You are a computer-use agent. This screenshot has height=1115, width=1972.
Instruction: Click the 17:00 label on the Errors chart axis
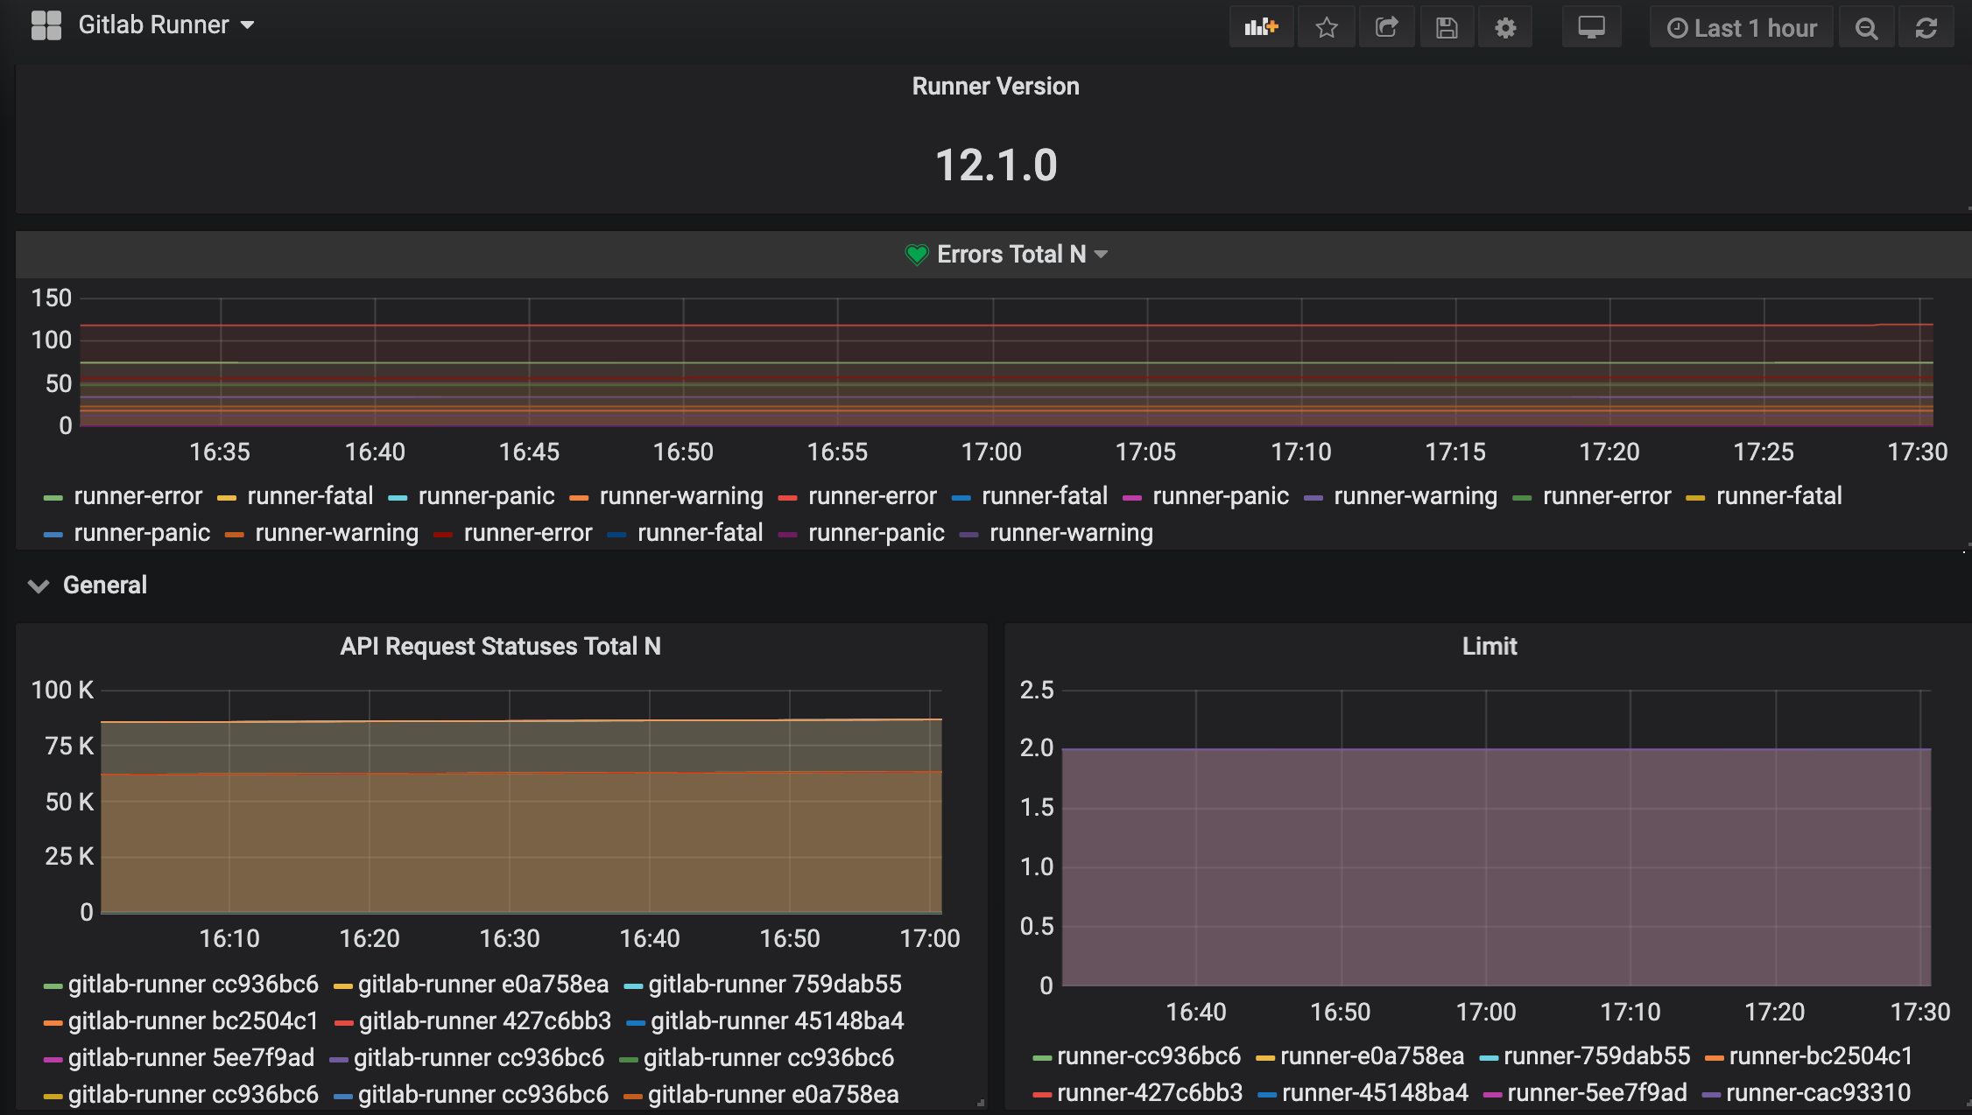[991, 452]
